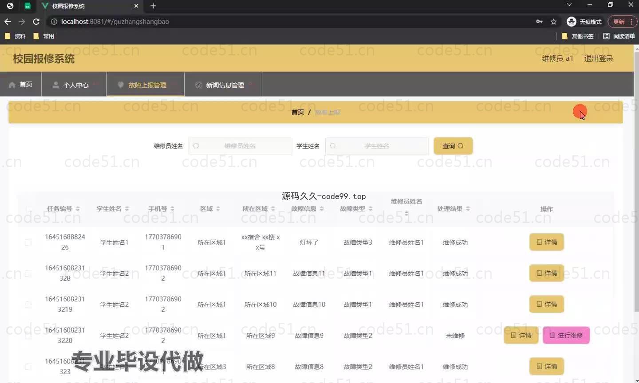Click the 首页 breadcrumb link
This screenshot has height=383, width=639.
pyautogui.click(x=298, y=112)
